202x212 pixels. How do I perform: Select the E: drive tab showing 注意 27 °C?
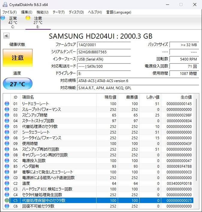tap(38, 22)
